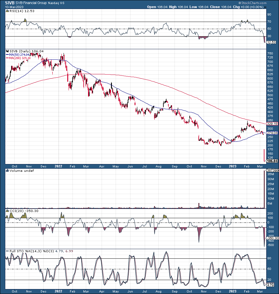279x294 pixels.
Task: Click the Volume undef panel label
Action: coord(22,171)
